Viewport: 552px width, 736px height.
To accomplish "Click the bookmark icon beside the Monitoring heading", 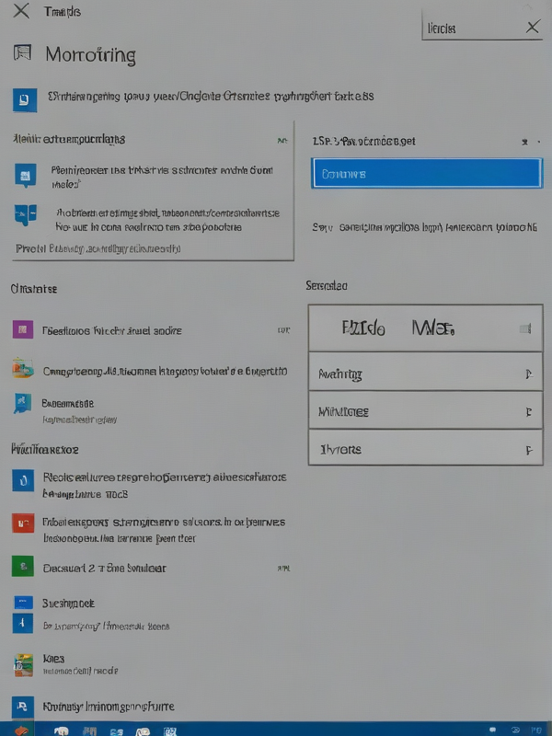I will [x=22, y=52].
